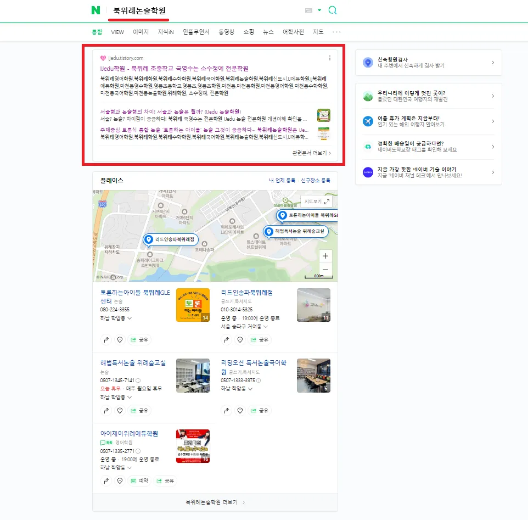The height and width of the screenshot is (520, 528).
Task: Save 리드인송파북위례점 with the pin icon
Action: click(x=240, y=340)
